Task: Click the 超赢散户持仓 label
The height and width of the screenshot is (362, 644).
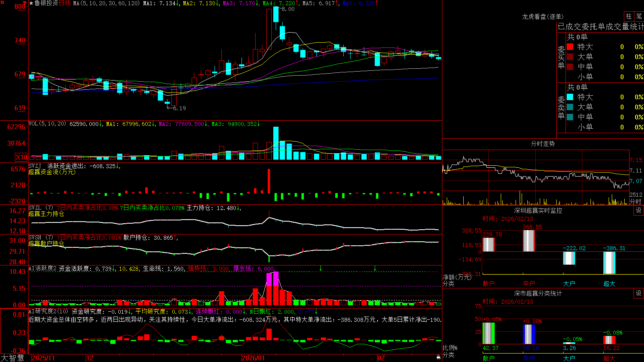Action: pos(46,243)
